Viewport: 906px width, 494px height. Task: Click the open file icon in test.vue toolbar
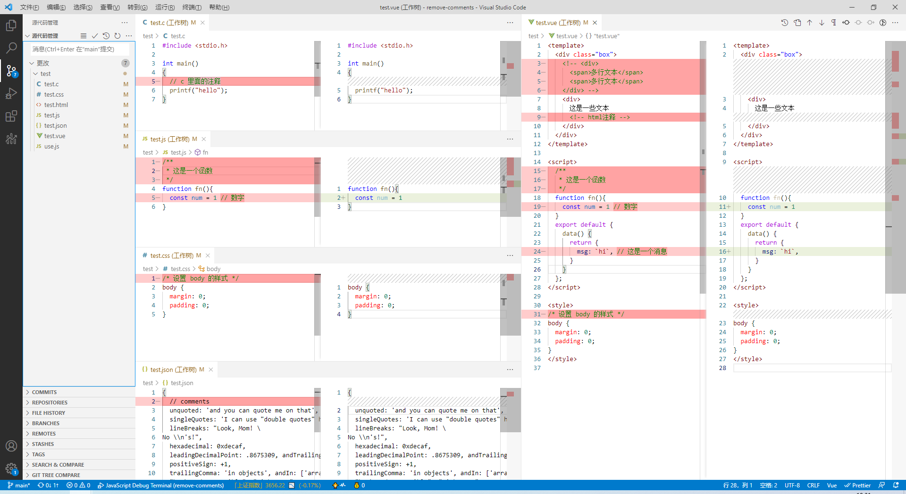click(797, 23)
